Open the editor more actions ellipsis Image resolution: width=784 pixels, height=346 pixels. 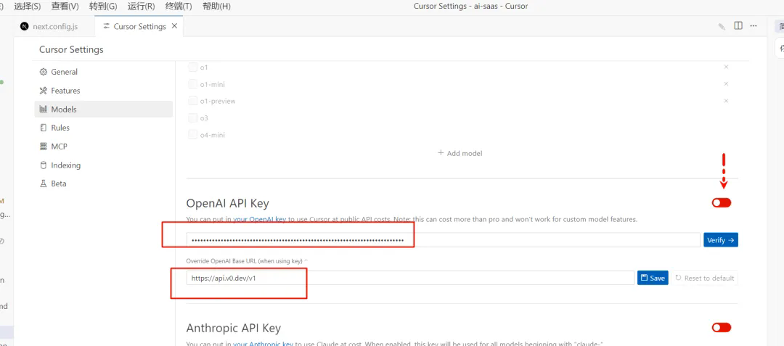coord(754,26)
